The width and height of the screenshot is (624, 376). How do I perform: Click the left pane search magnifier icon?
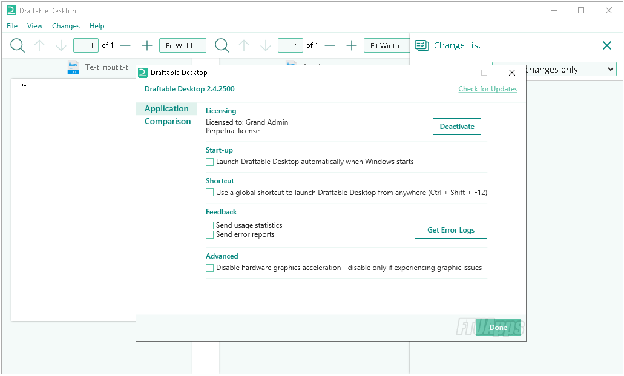(18, 45)
